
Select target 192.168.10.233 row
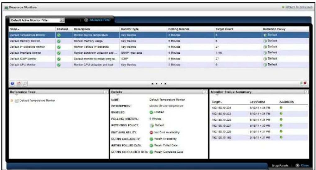[260, 114]
